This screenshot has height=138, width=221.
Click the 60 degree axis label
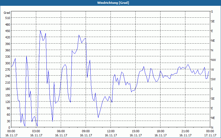pos(9,115)
